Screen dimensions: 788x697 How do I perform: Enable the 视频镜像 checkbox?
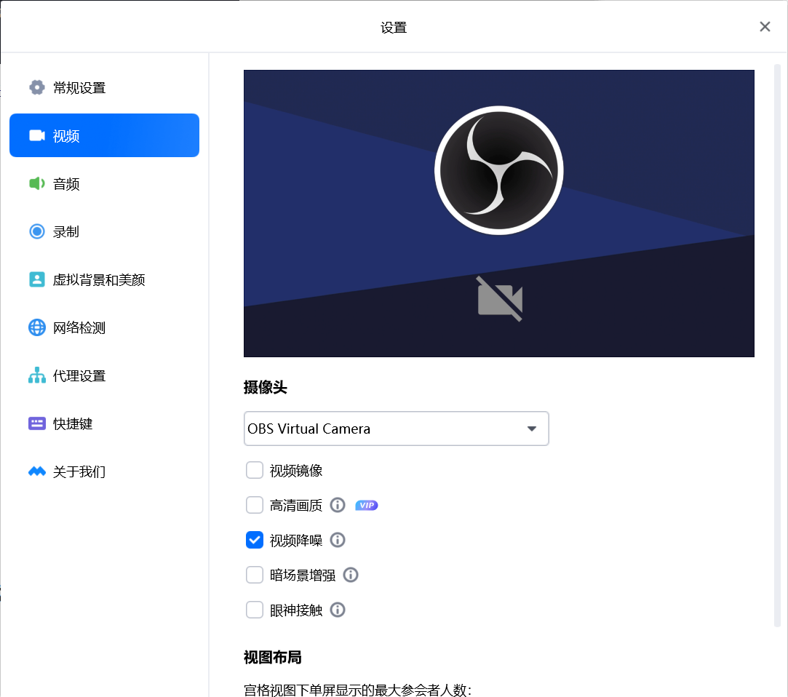coord(254,469)
